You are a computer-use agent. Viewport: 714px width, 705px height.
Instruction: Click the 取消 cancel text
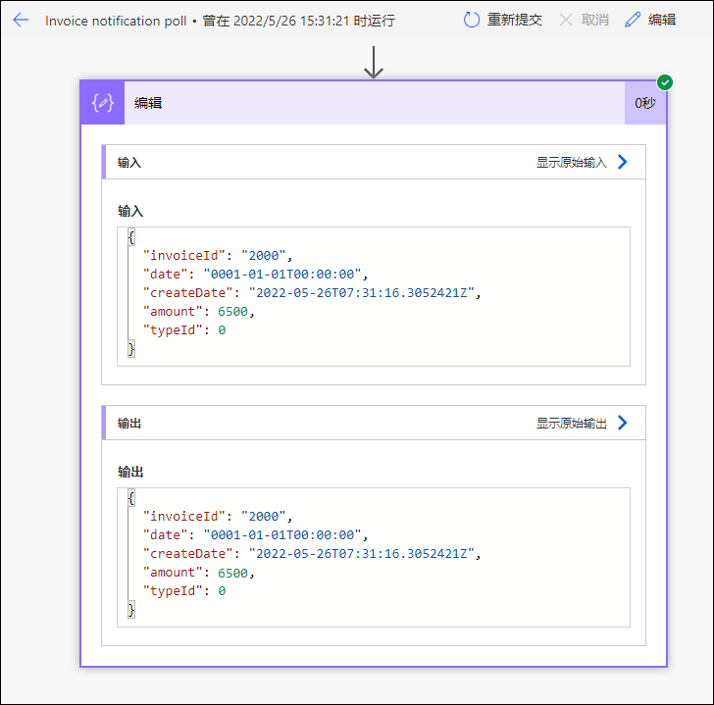click(x=594, y=20)
